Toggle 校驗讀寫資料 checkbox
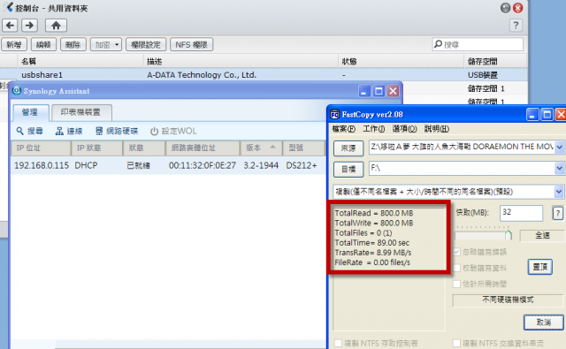 456,268
